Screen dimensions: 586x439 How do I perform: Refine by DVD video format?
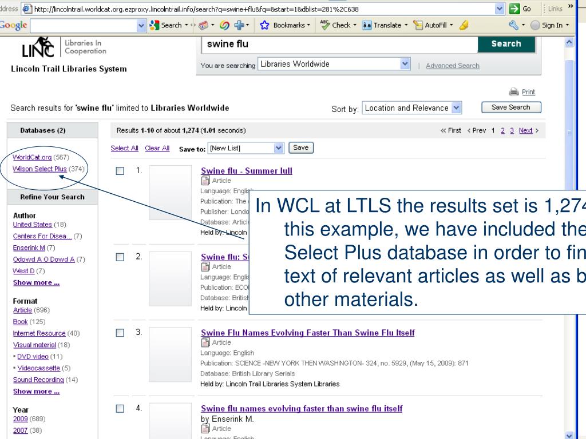coord(33,356)
